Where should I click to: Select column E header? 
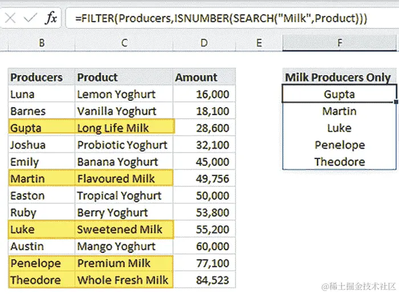pos(259,43)
